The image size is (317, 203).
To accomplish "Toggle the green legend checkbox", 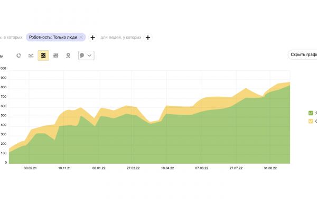I will (x=311, y=113).
